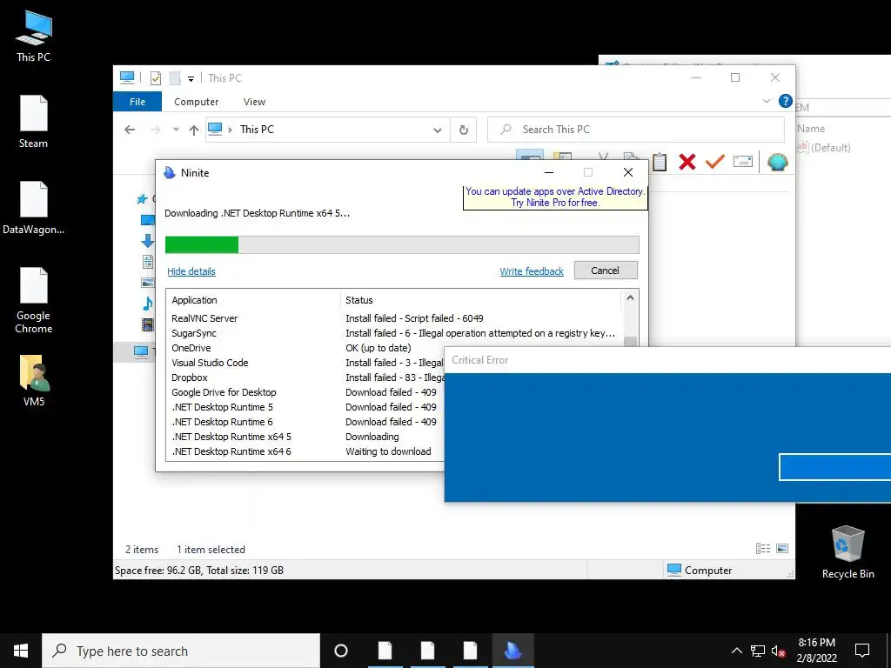
Task: Open the This PC desktop icon
Action: tap(34, 36)
